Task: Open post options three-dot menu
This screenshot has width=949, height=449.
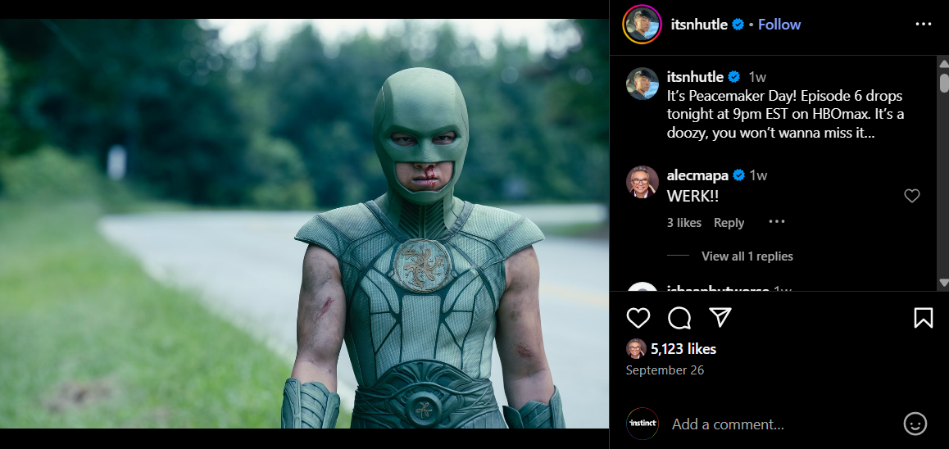Action: click(923, 25)
